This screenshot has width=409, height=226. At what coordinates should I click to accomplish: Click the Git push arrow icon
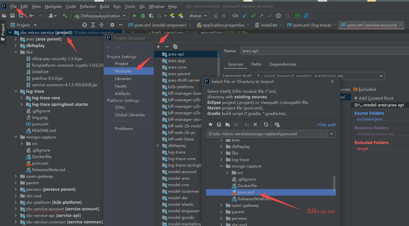click(x=261, y=16)
